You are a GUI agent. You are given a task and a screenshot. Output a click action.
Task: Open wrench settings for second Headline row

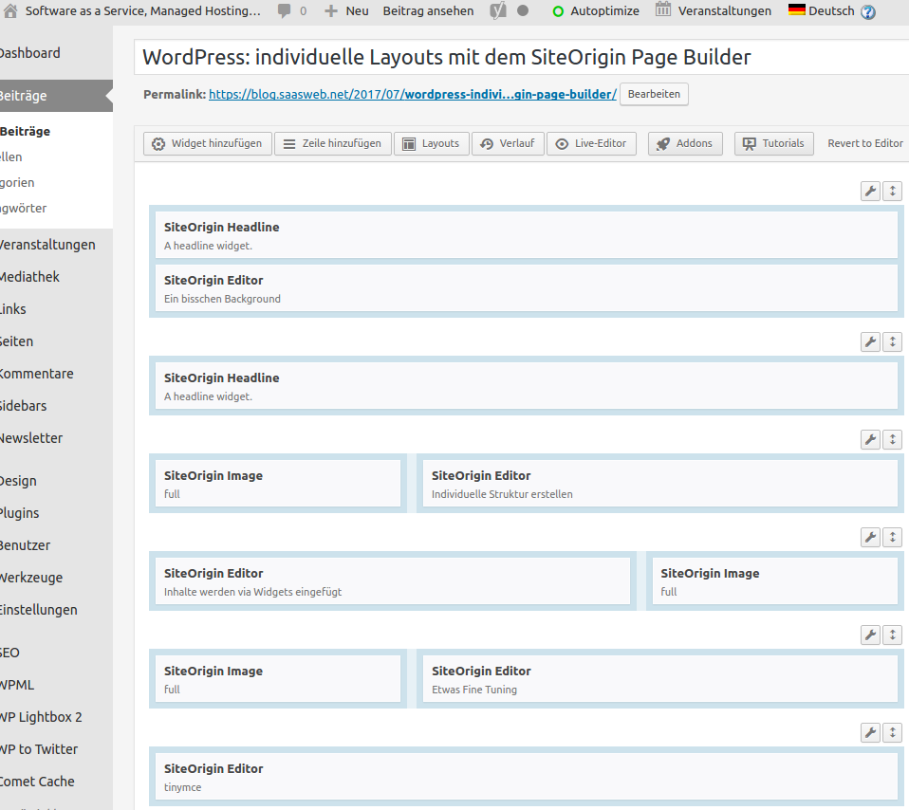coord(870,341)
